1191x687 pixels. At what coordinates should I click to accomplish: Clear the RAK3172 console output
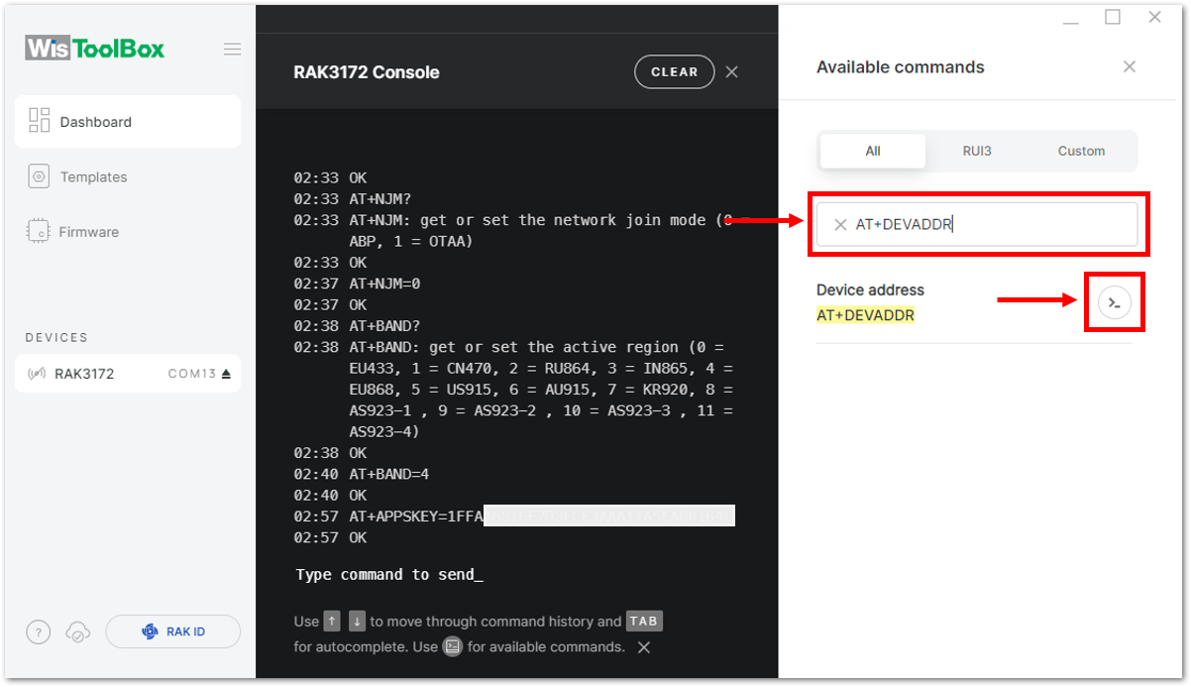(675, 71)
